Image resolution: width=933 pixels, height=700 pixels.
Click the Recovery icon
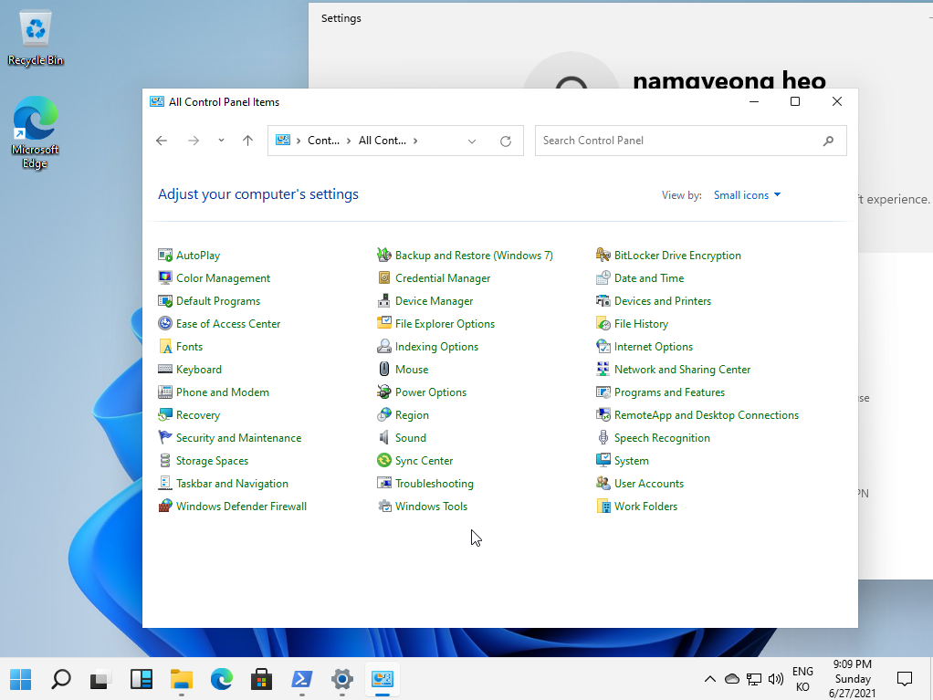(x=165, y=415)
